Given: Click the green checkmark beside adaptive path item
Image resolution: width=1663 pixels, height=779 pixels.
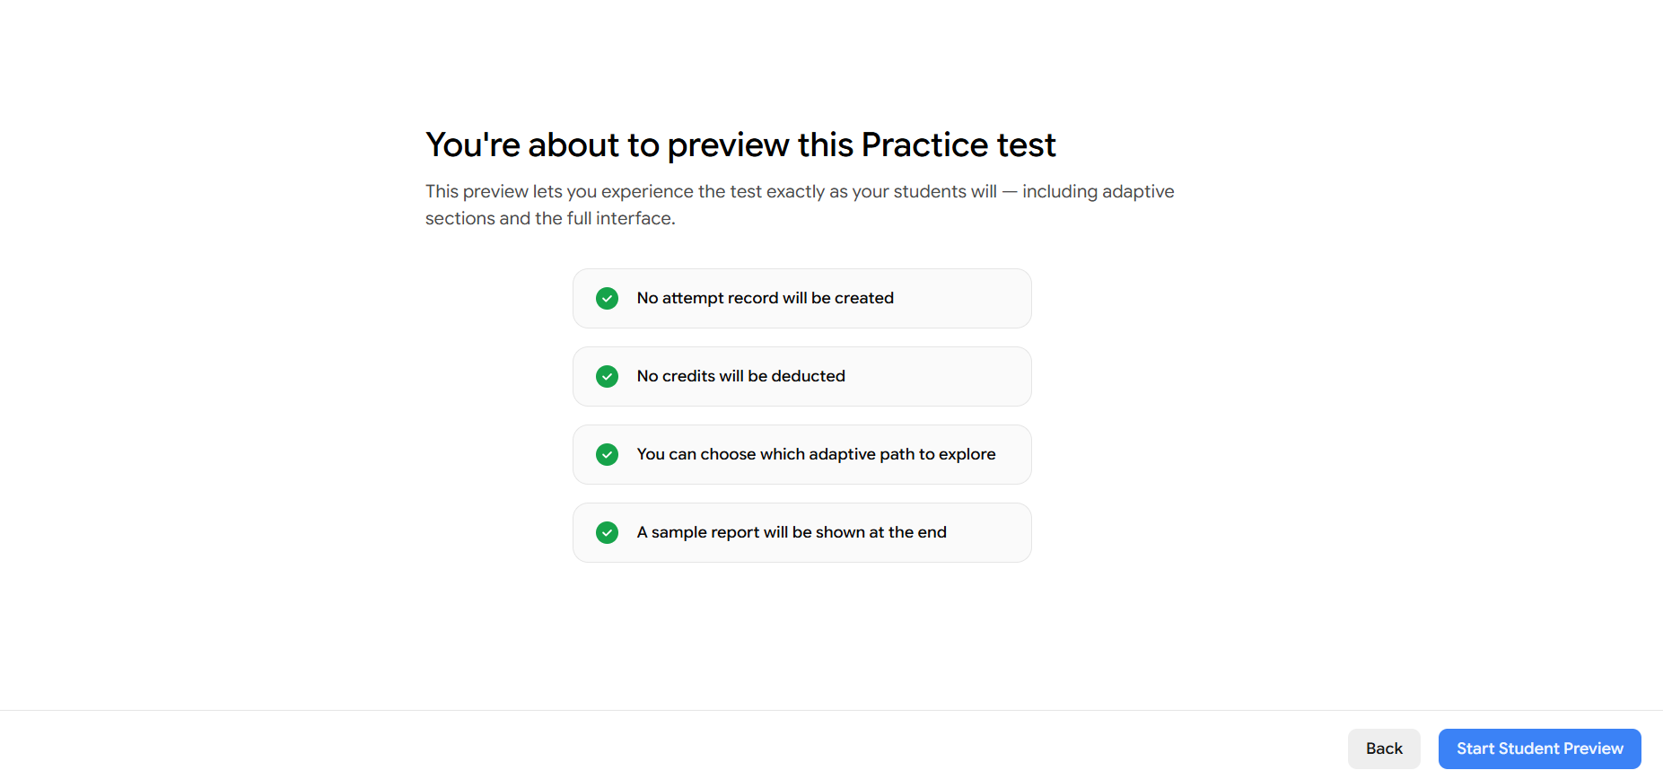Looking at the screenshot, I should (x=607, y=454).
